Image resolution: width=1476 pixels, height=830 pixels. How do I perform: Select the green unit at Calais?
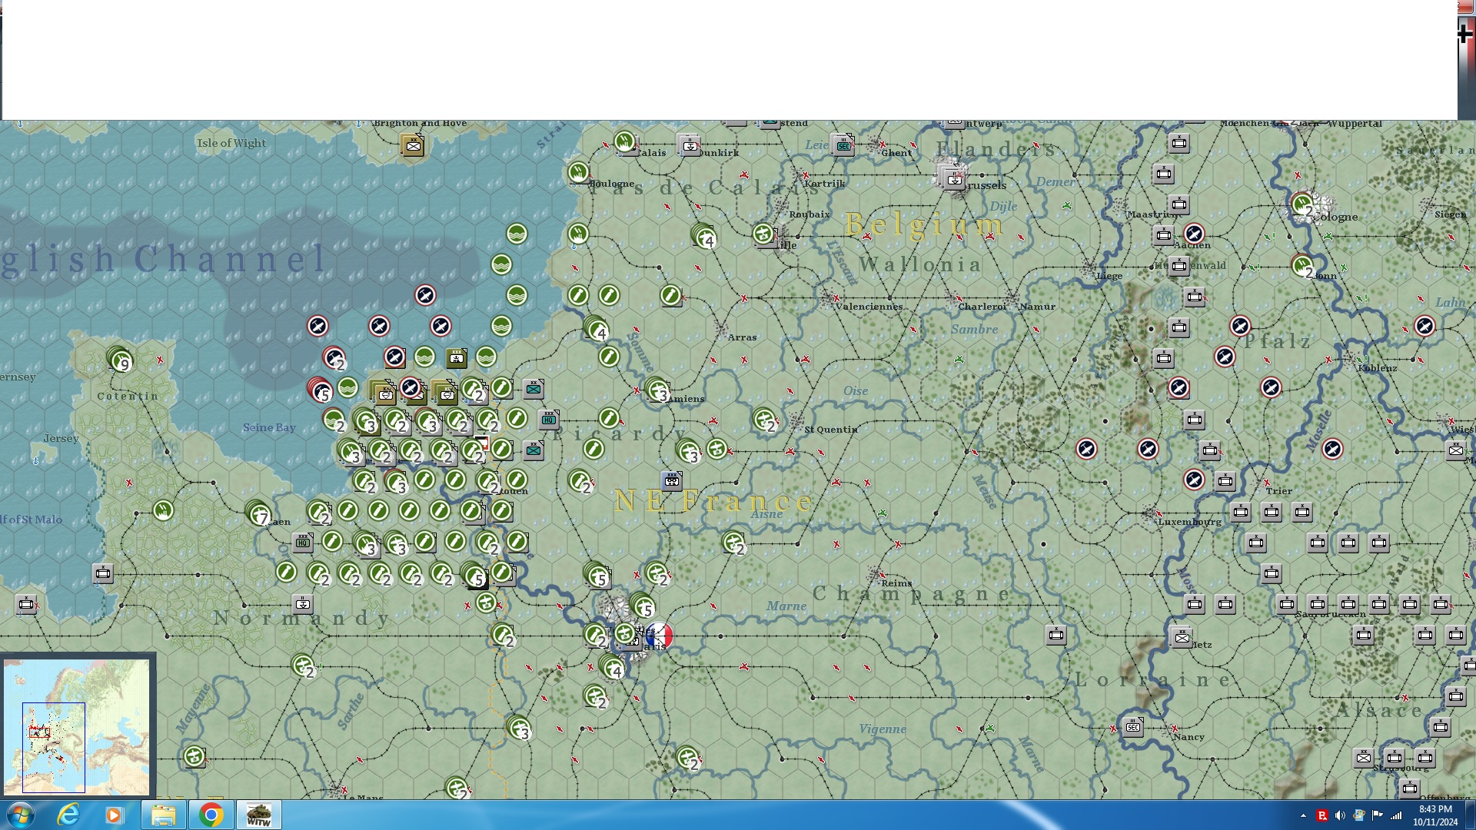click(x=625, y=141)
